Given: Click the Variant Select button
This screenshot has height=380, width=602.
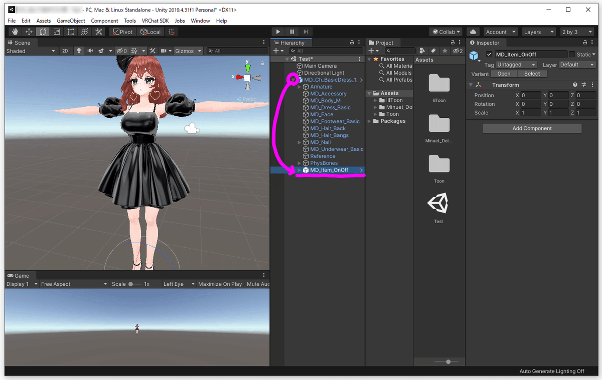Looking at the screenshot, I should point(532,74).
